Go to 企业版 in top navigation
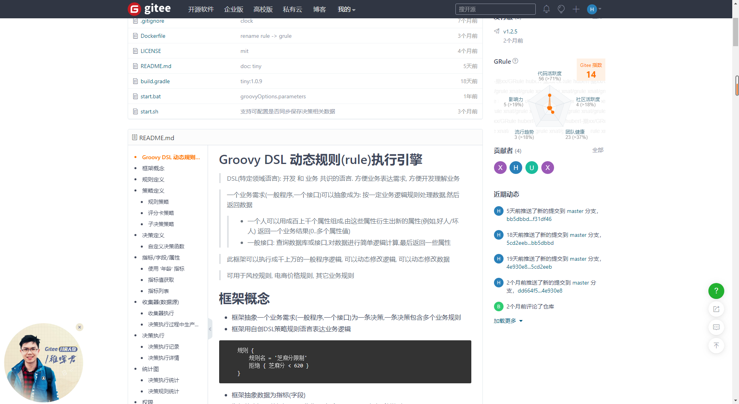Screen dimensions: 739x404 [233, 9]
